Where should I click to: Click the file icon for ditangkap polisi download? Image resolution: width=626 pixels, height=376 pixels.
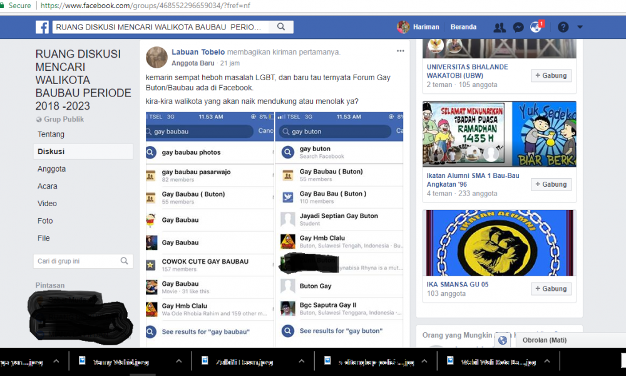pos(327,360)
